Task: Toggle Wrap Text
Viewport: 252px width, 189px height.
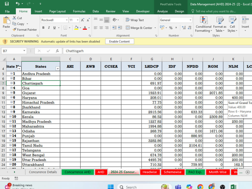Action: [135, 20]
